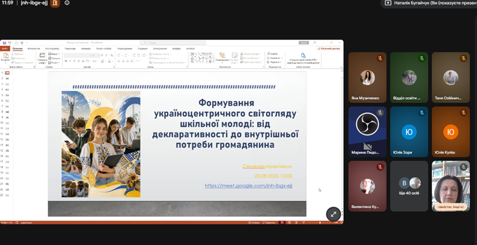Click the meeting info (i) icon
This screenshot has width=477, height=245.
click(x=67, y=3)
